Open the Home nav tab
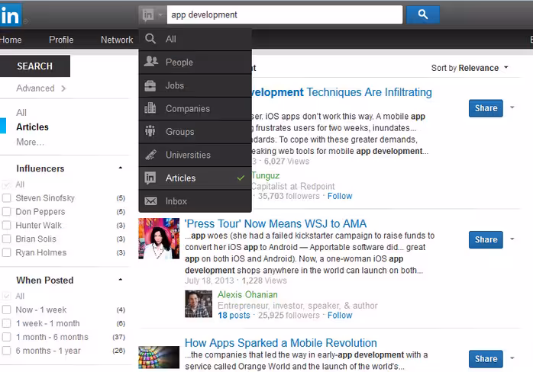Screen dimensions: 533x372 tap(11, 40)
